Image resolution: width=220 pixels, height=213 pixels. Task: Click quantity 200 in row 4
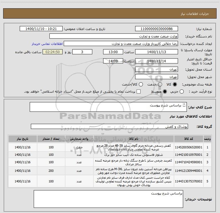click(51, 171)
